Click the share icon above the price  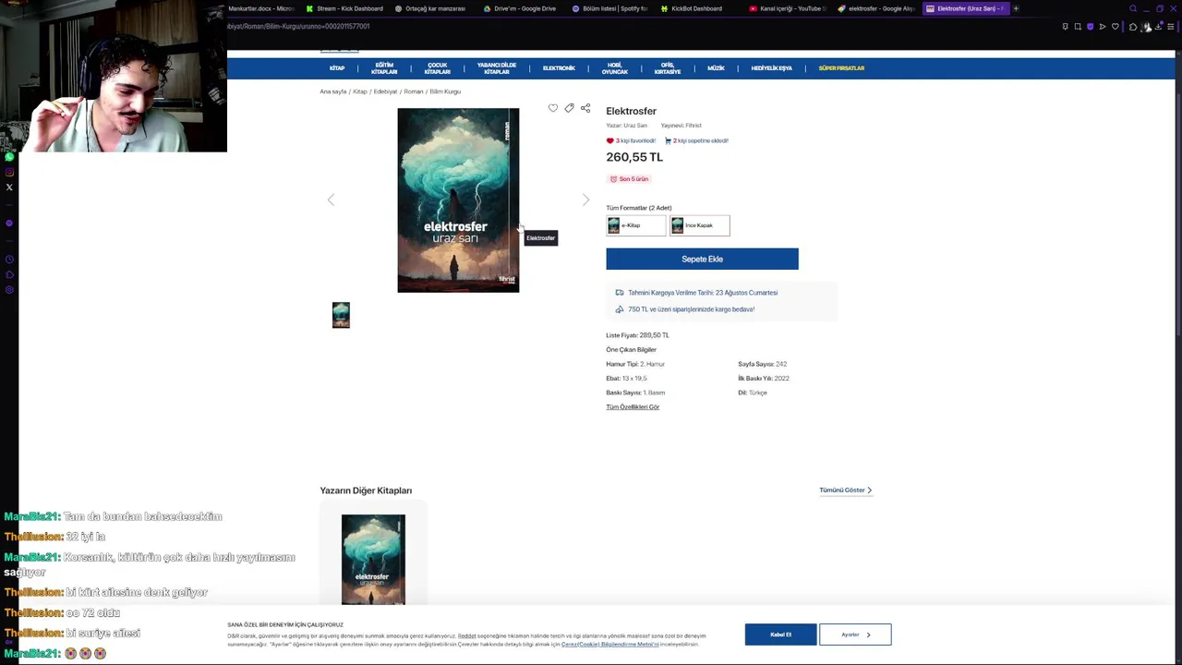[x=585, y=108]
